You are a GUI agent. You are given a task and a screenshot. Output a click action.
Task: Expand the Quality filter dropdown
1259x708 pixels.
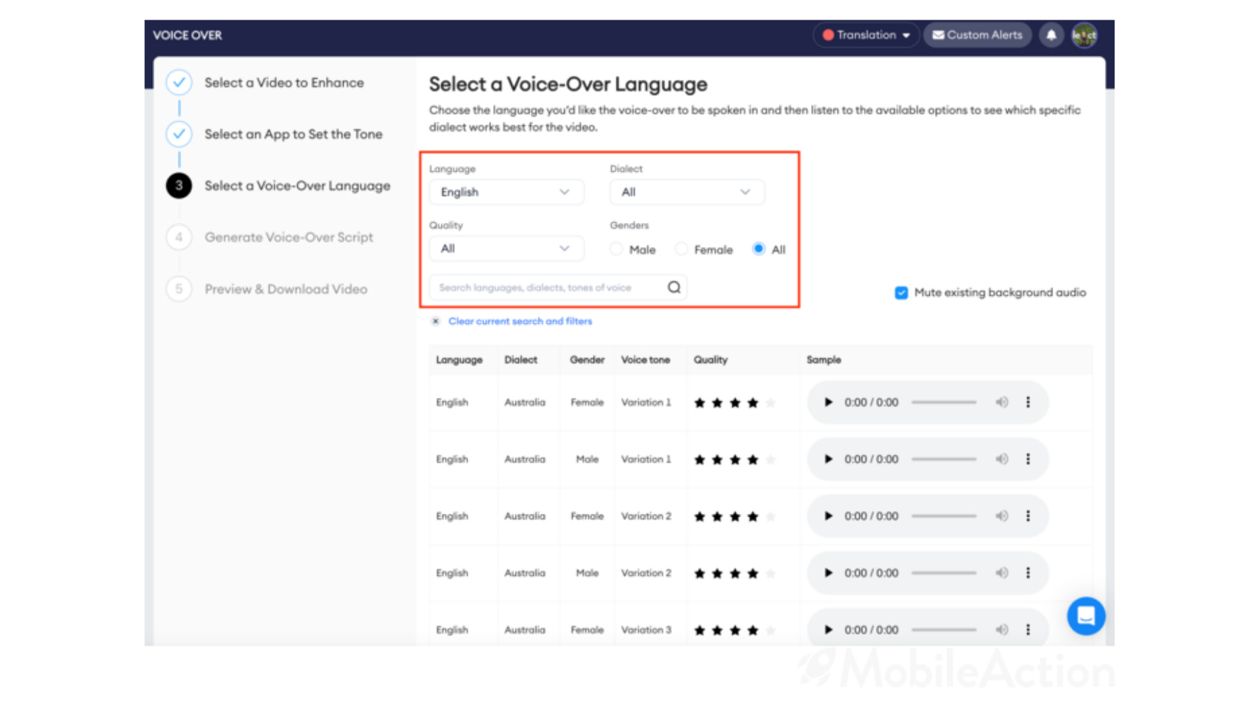(506, 248)
